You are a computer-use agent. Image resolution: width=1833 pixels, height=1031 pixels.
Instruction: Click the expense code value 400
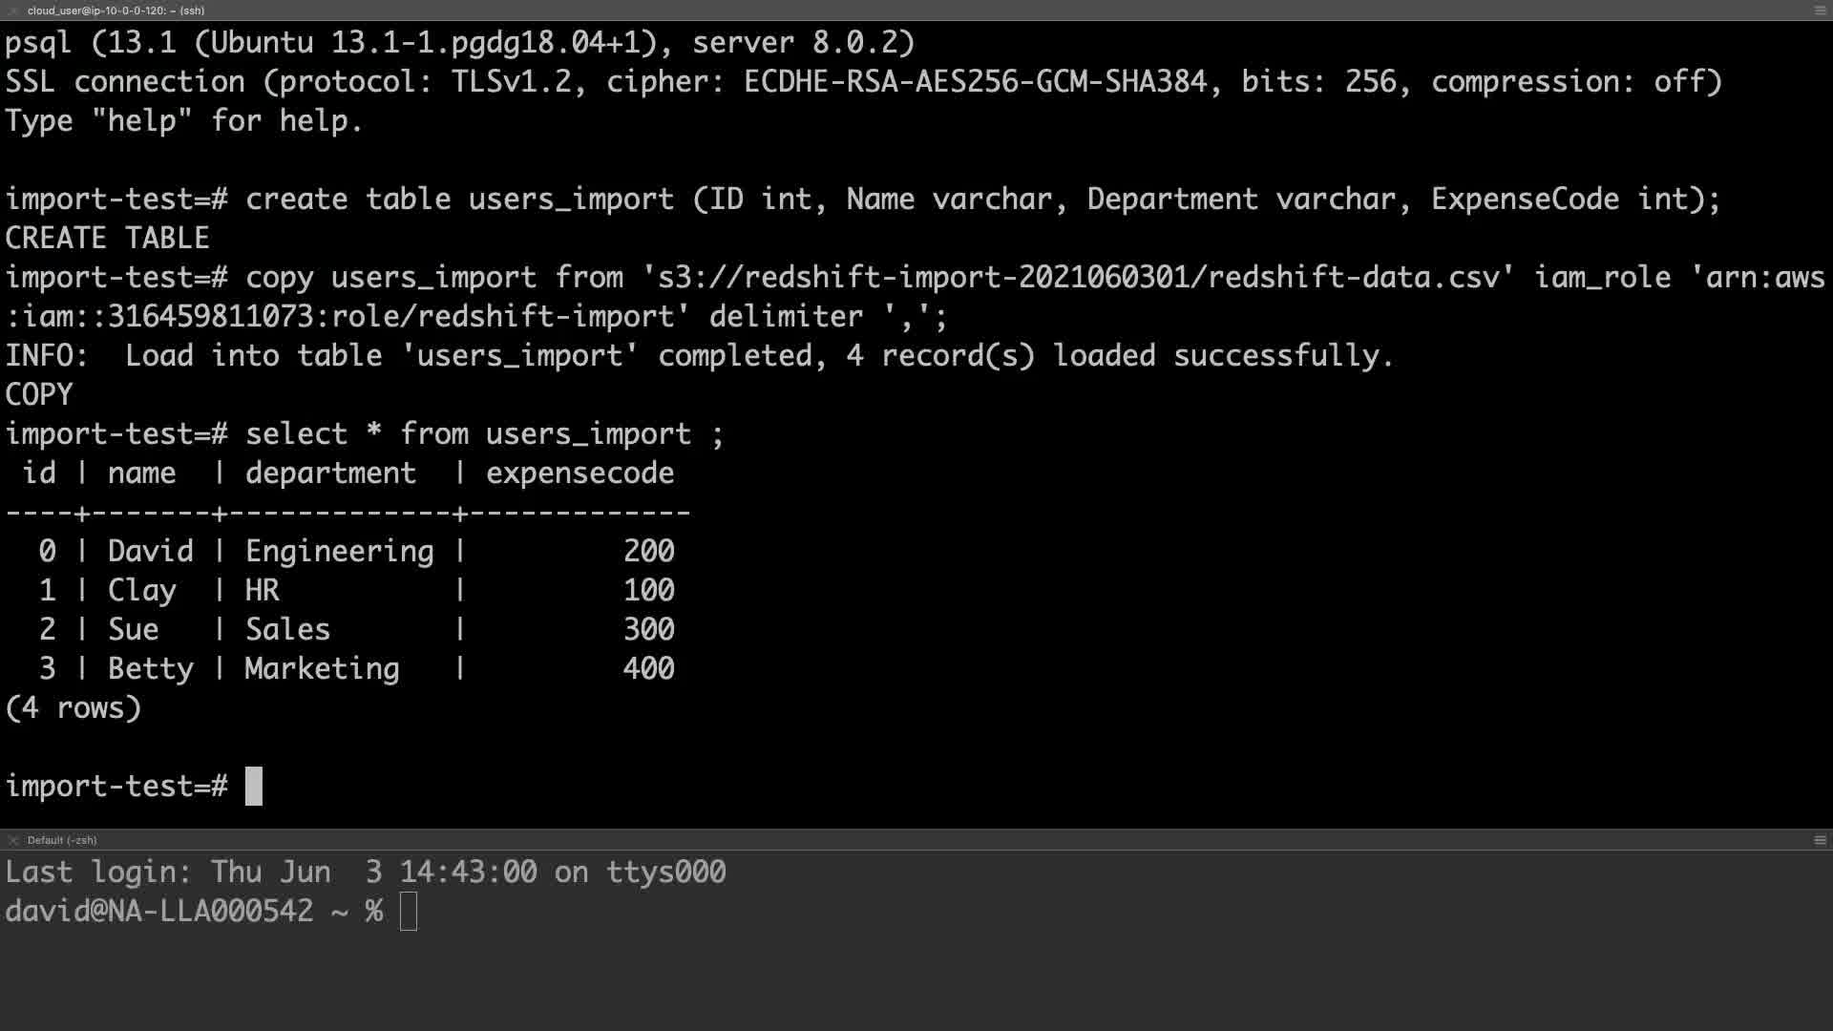click(648, 669)
